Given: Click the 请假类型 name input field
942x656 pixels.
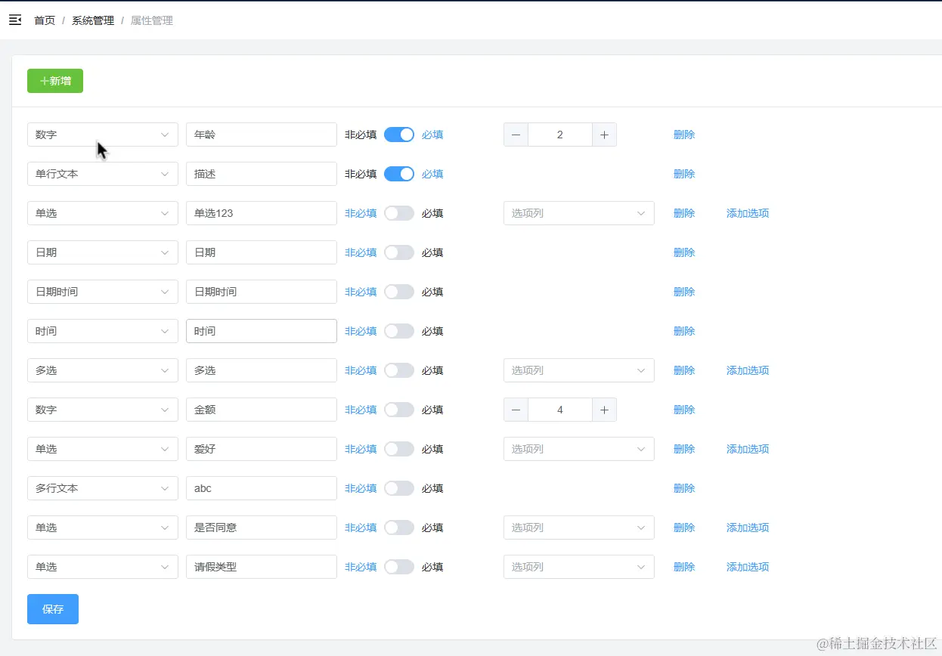Looking at the screenshot, I should [x=262, y=567].
